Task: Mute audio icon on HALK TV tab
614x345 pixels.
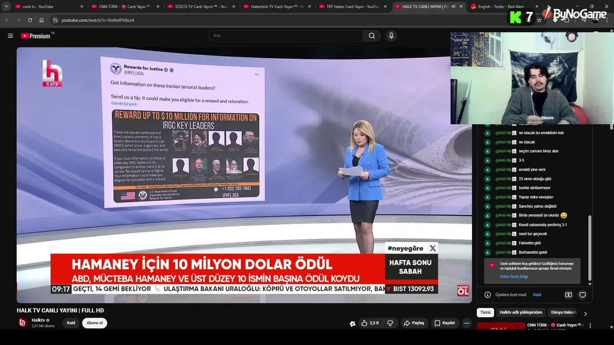Action: [x=453, y=7]
